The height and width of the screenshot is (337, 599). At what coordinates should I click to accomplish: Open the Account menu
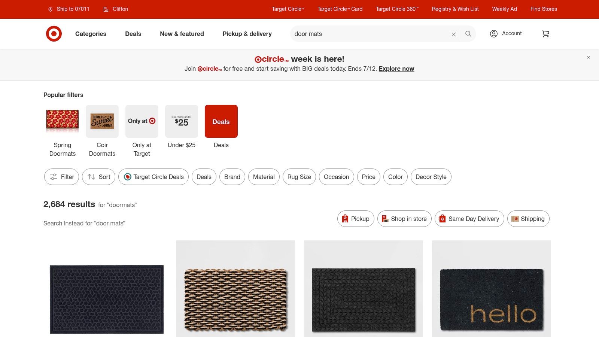[x=506, y=33]
